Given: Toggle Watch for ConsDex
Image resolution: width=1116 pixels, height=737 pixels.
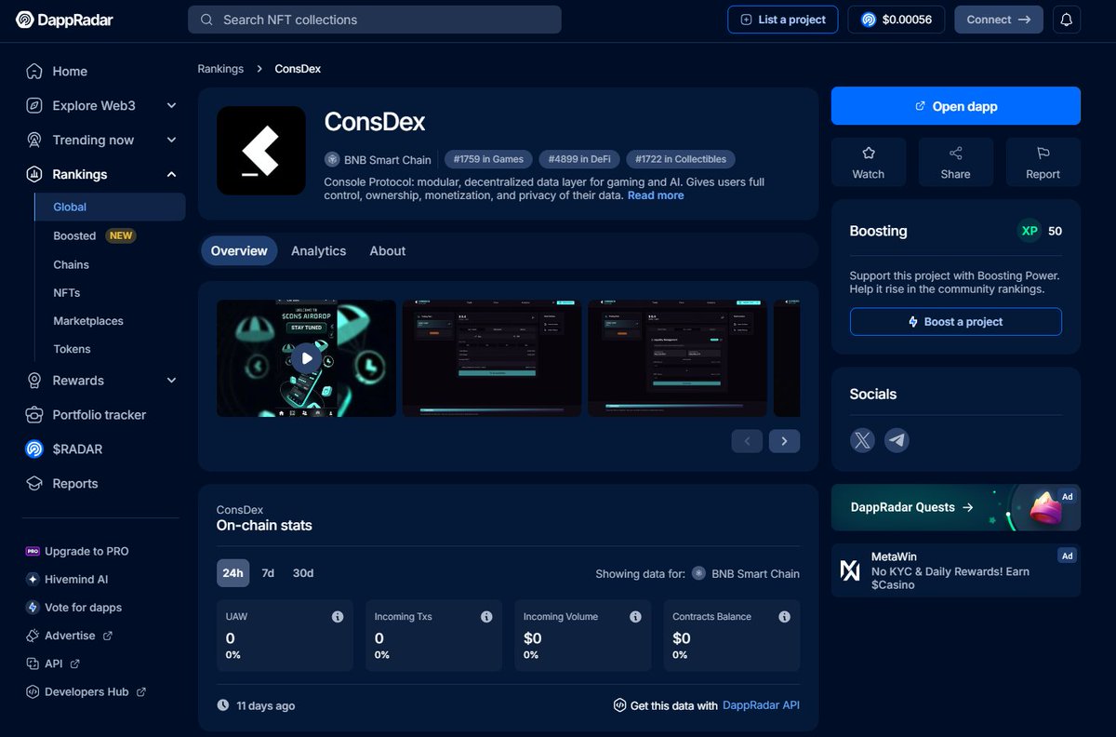Looking at the screenshot, I should (868, 161).
